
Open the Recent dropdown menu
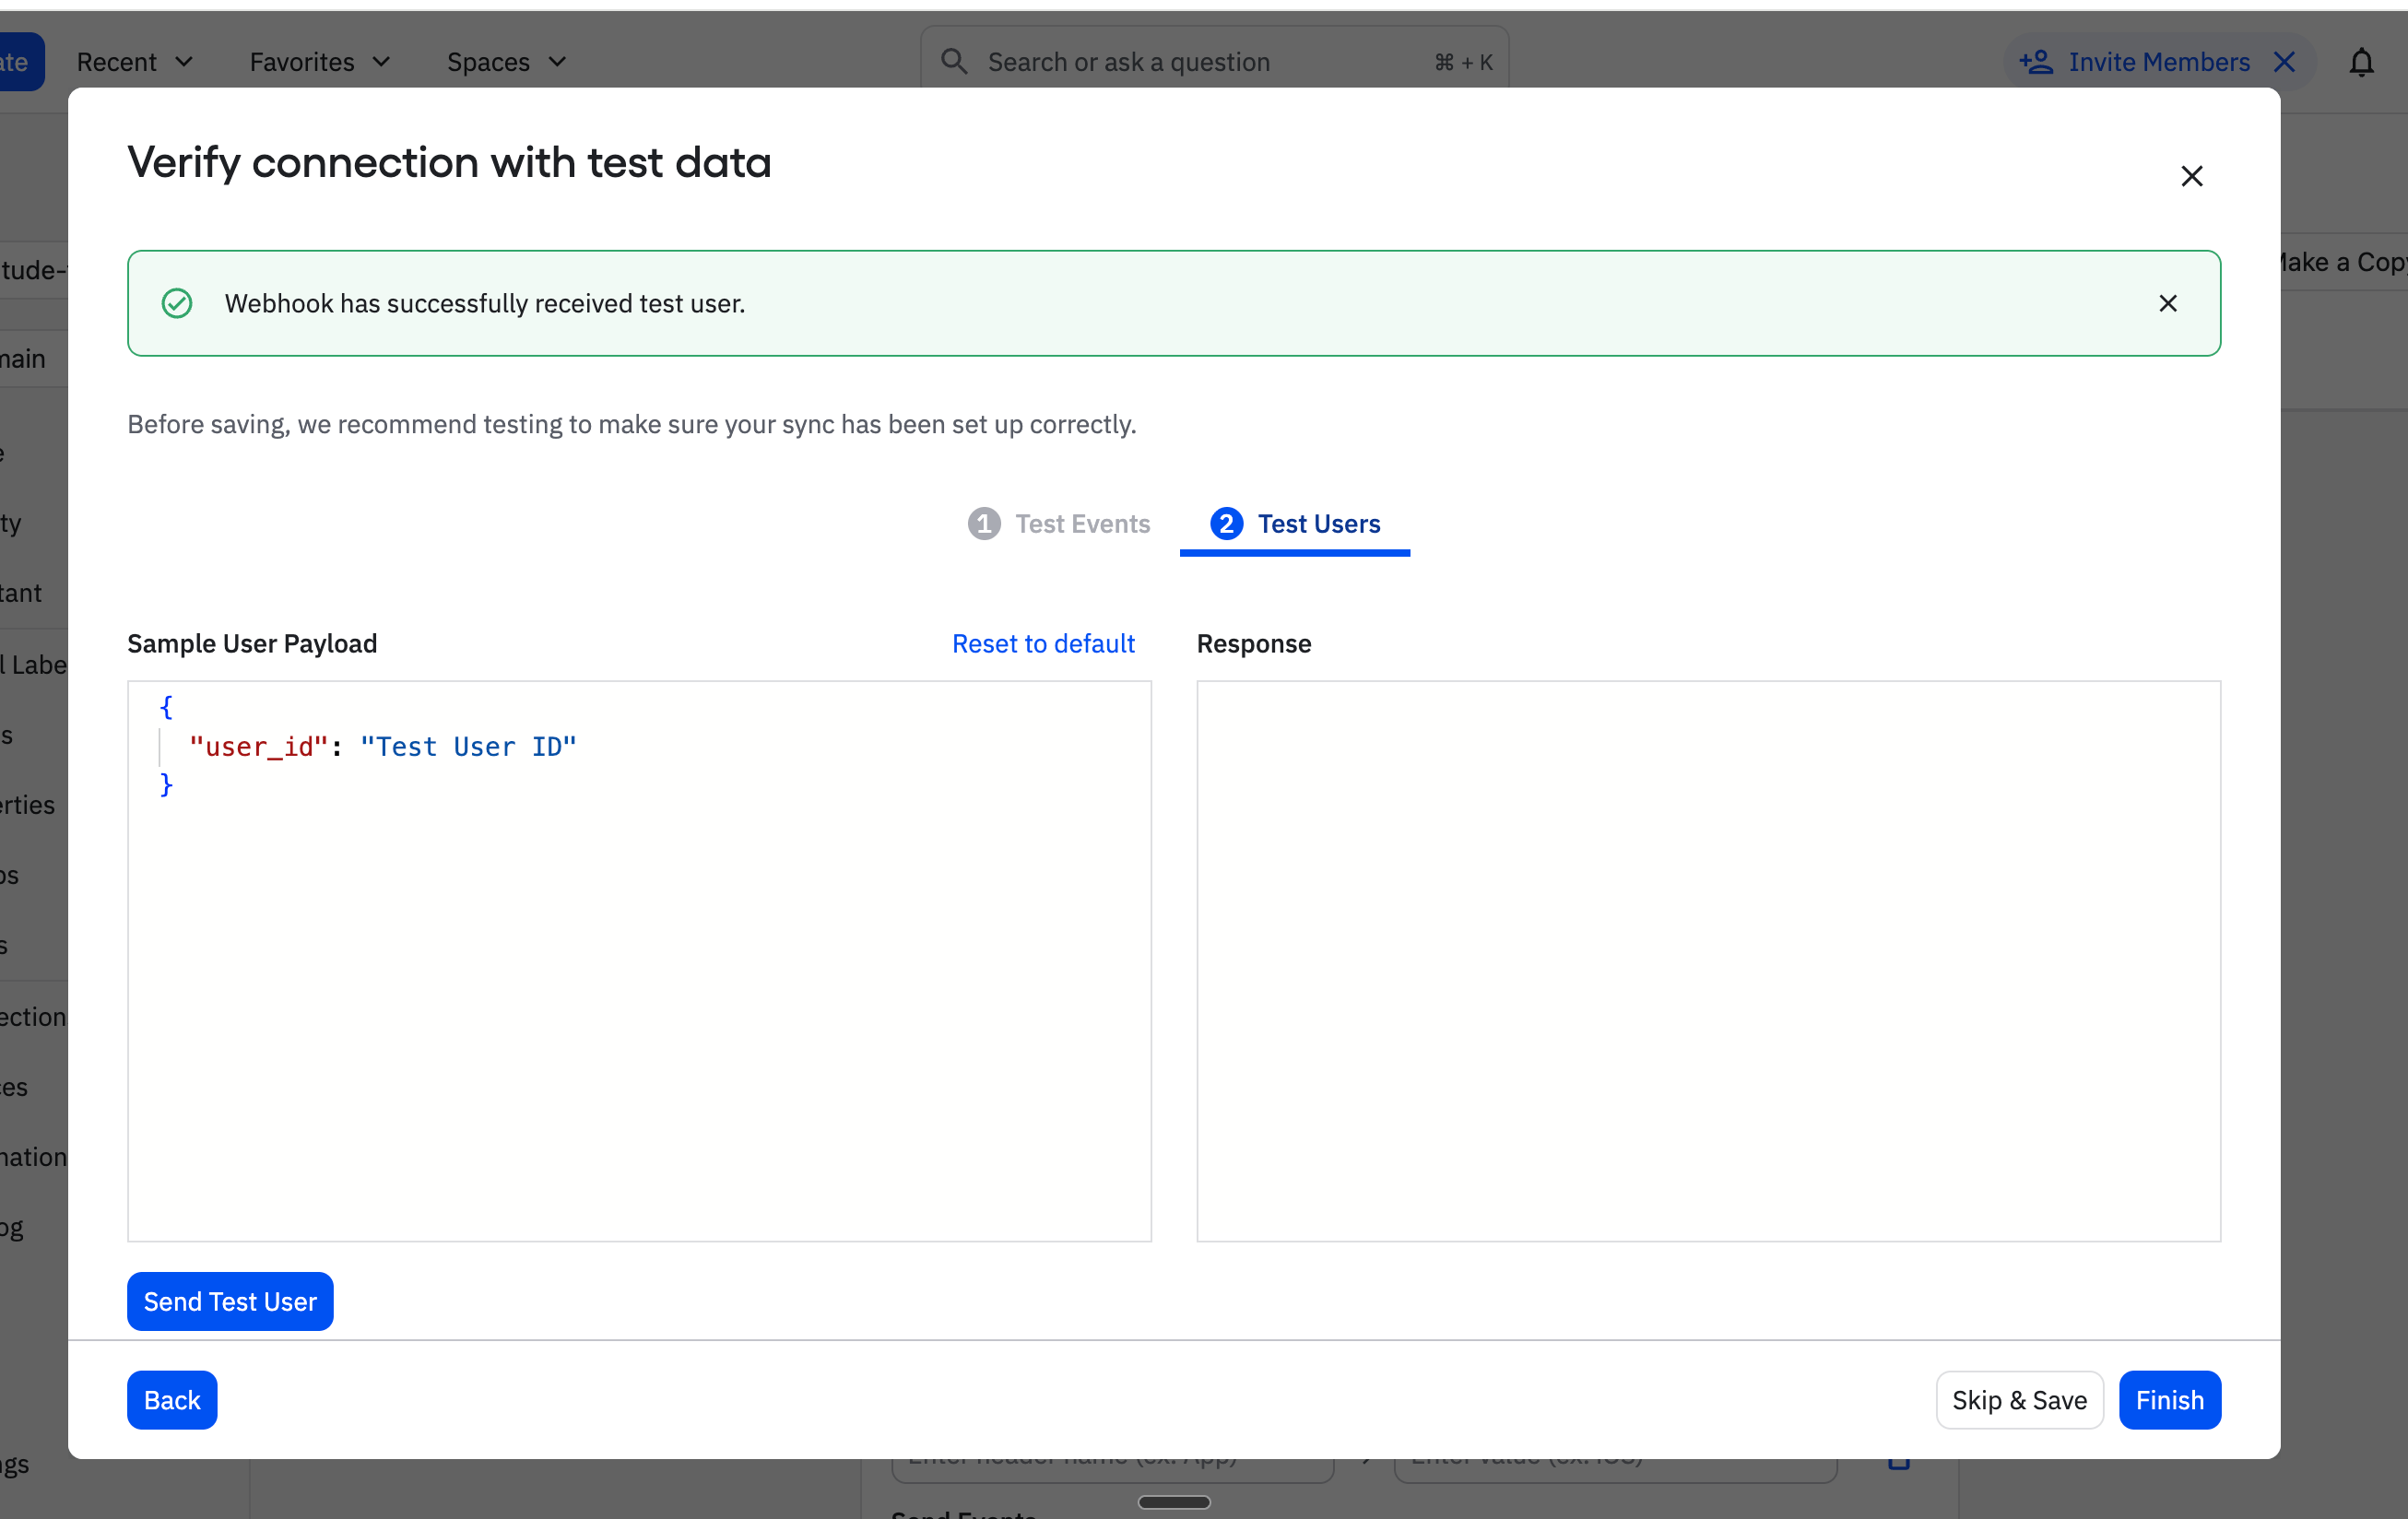135,62
